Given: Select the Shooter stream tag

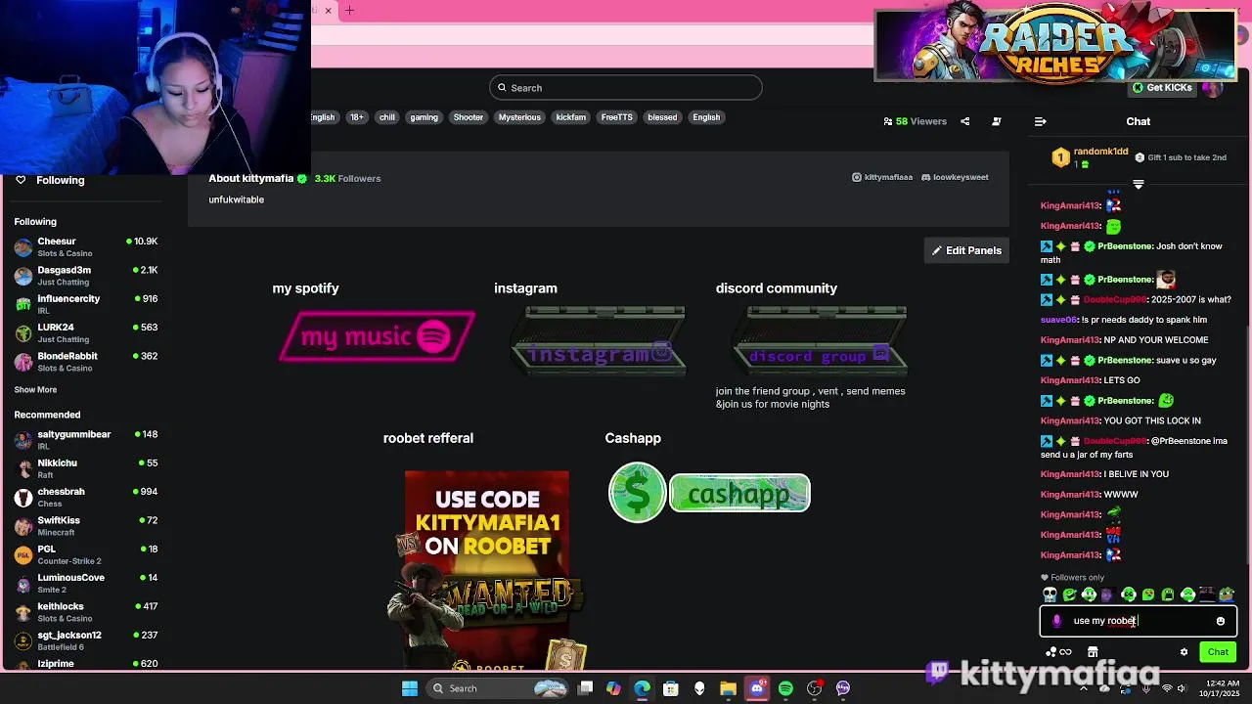Looking at the screenshot, I should [x=469, y=117].
